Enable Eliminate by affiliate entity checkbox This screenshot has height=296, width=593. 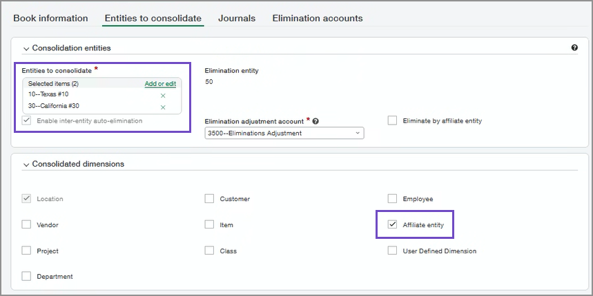tap(392, 120)
